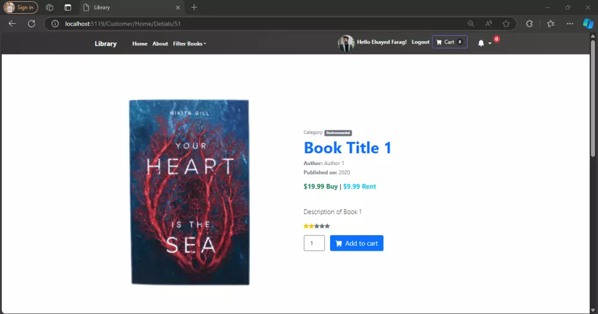Click the Environmental category badge
The width and height of the screenshot is (598, 314).
tap(338, 133)
